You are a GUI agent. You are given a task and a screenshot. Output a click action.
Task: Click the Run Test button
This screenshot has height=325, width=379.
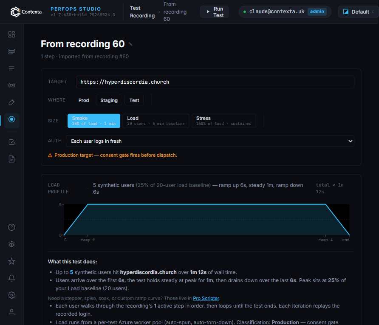coord(214,12)
